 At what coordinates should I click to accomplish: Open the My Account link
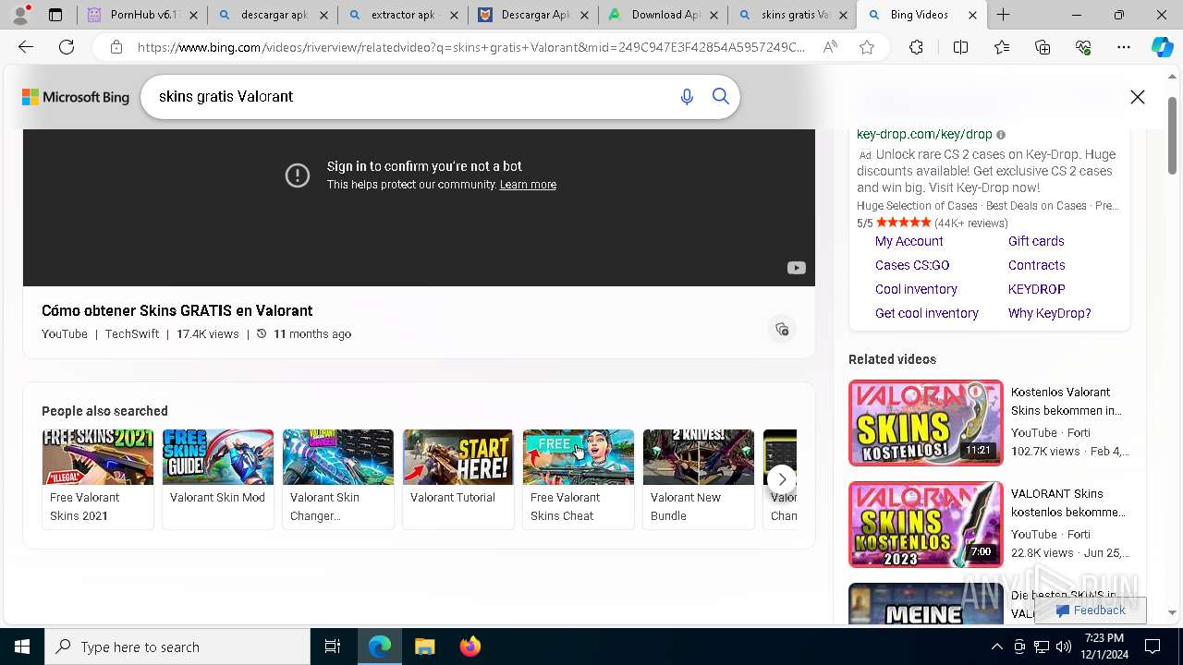(x=909, y=241)
